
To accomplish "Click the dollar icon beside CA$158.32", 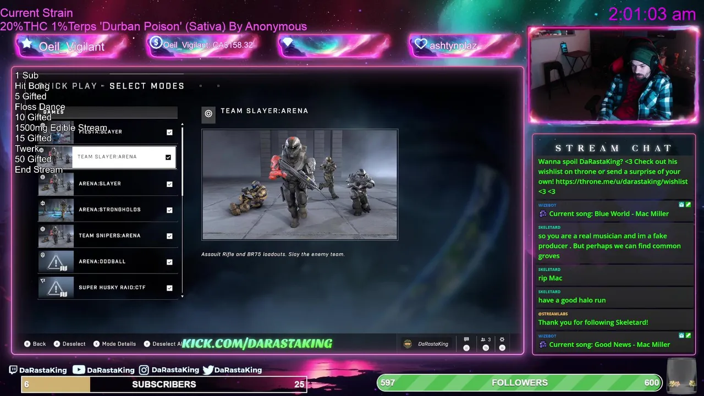I will point(156,43).
